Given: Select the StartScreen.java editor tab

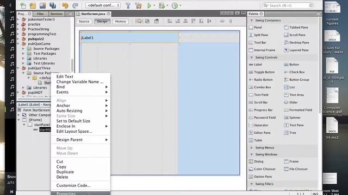Looking at the screenshot, I should (x=93, y=14).
